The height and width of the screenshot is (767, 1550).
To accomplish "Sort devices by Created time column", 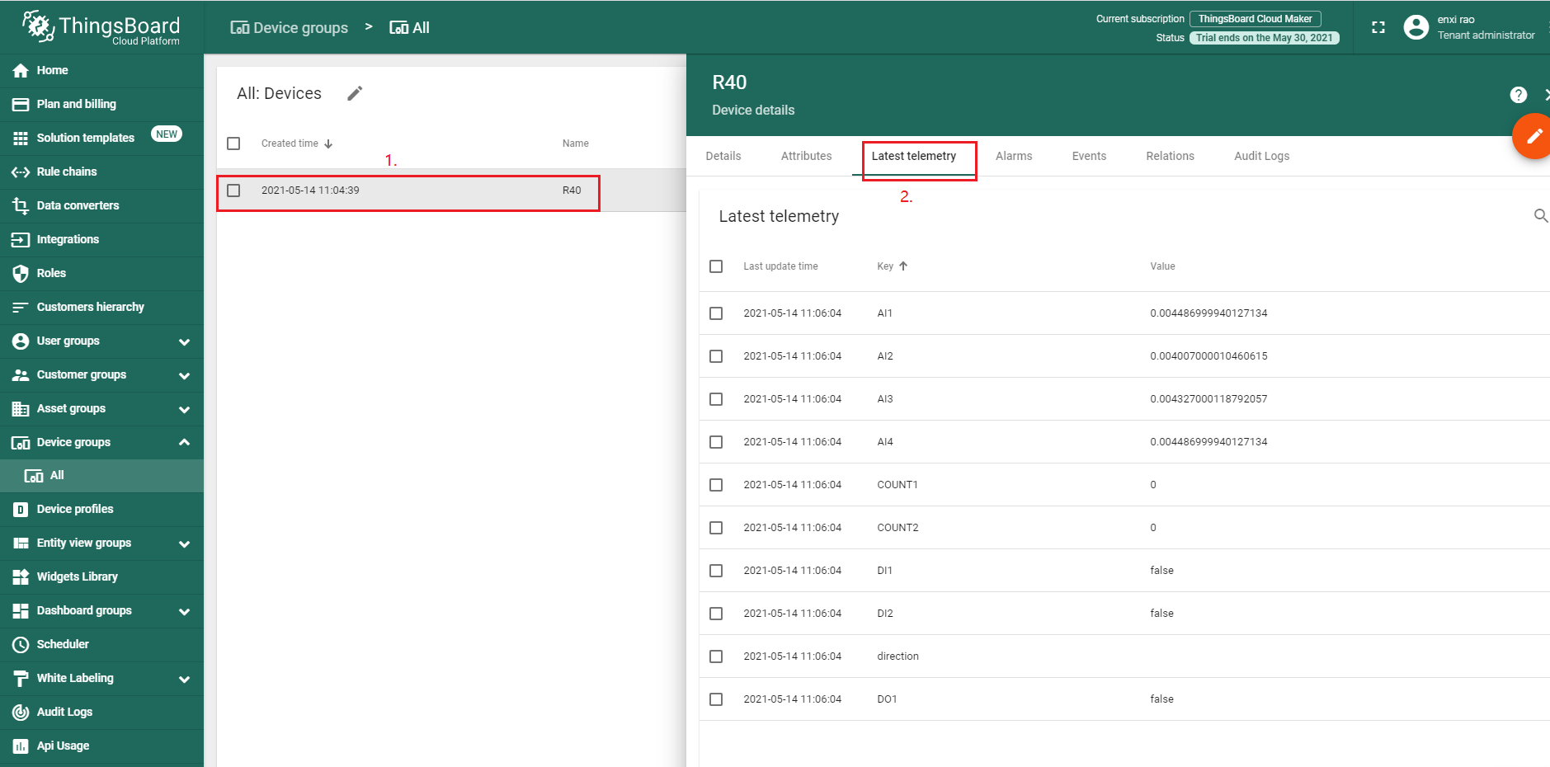I will (290, 144).
